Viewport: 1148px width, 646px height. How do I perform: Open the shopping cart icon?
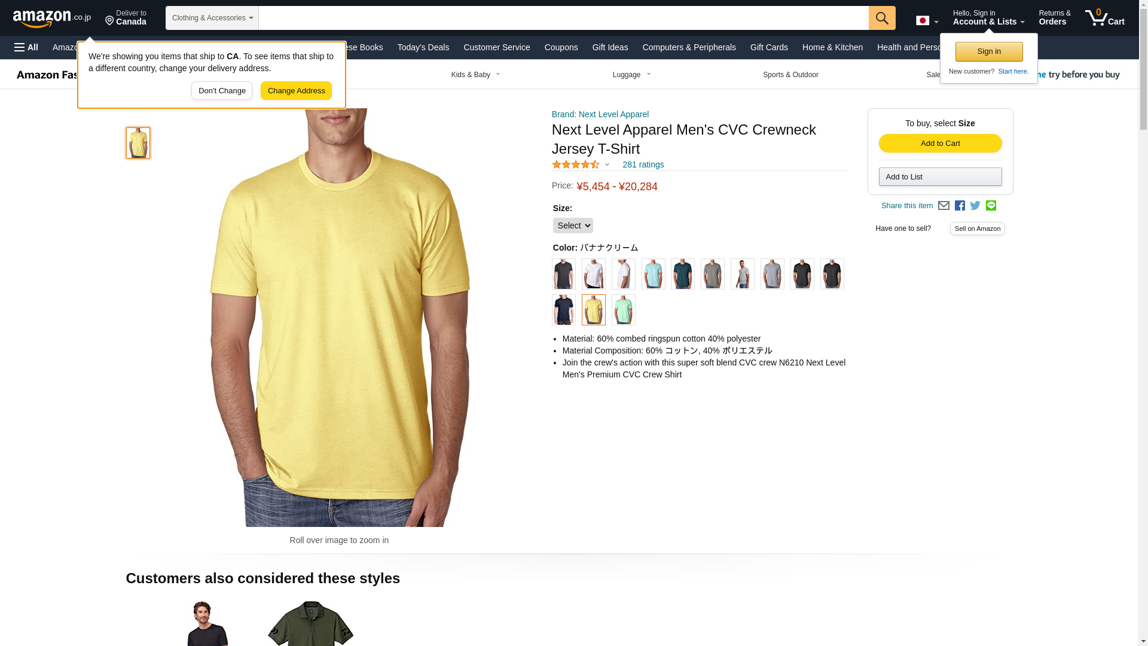click(1104, 17)
